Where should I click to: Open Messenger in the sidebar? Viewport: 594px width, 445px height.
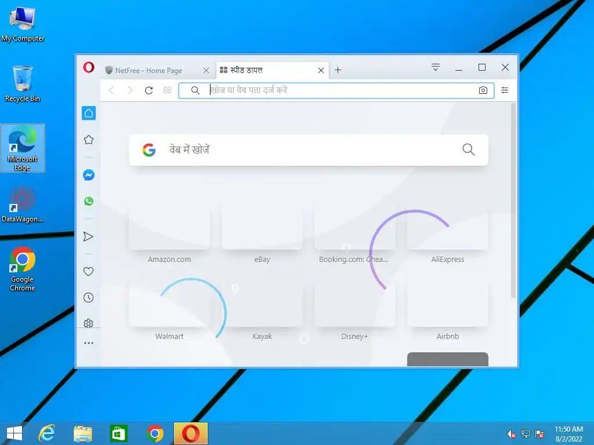tap(89, 175)
